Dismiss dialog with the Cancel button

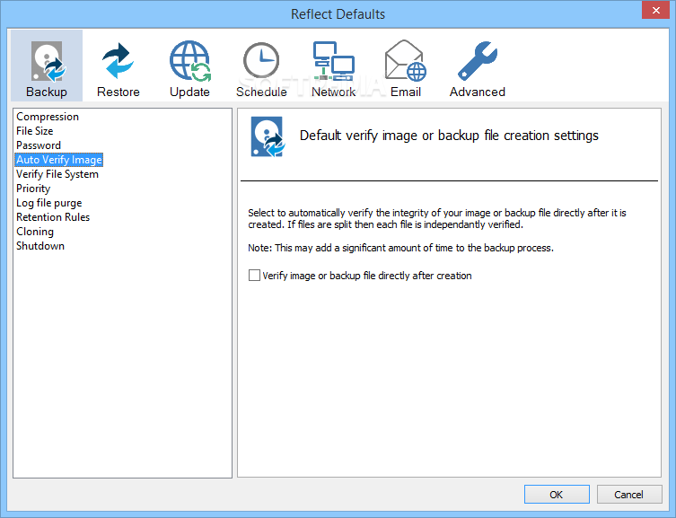(x=629, y=495)
